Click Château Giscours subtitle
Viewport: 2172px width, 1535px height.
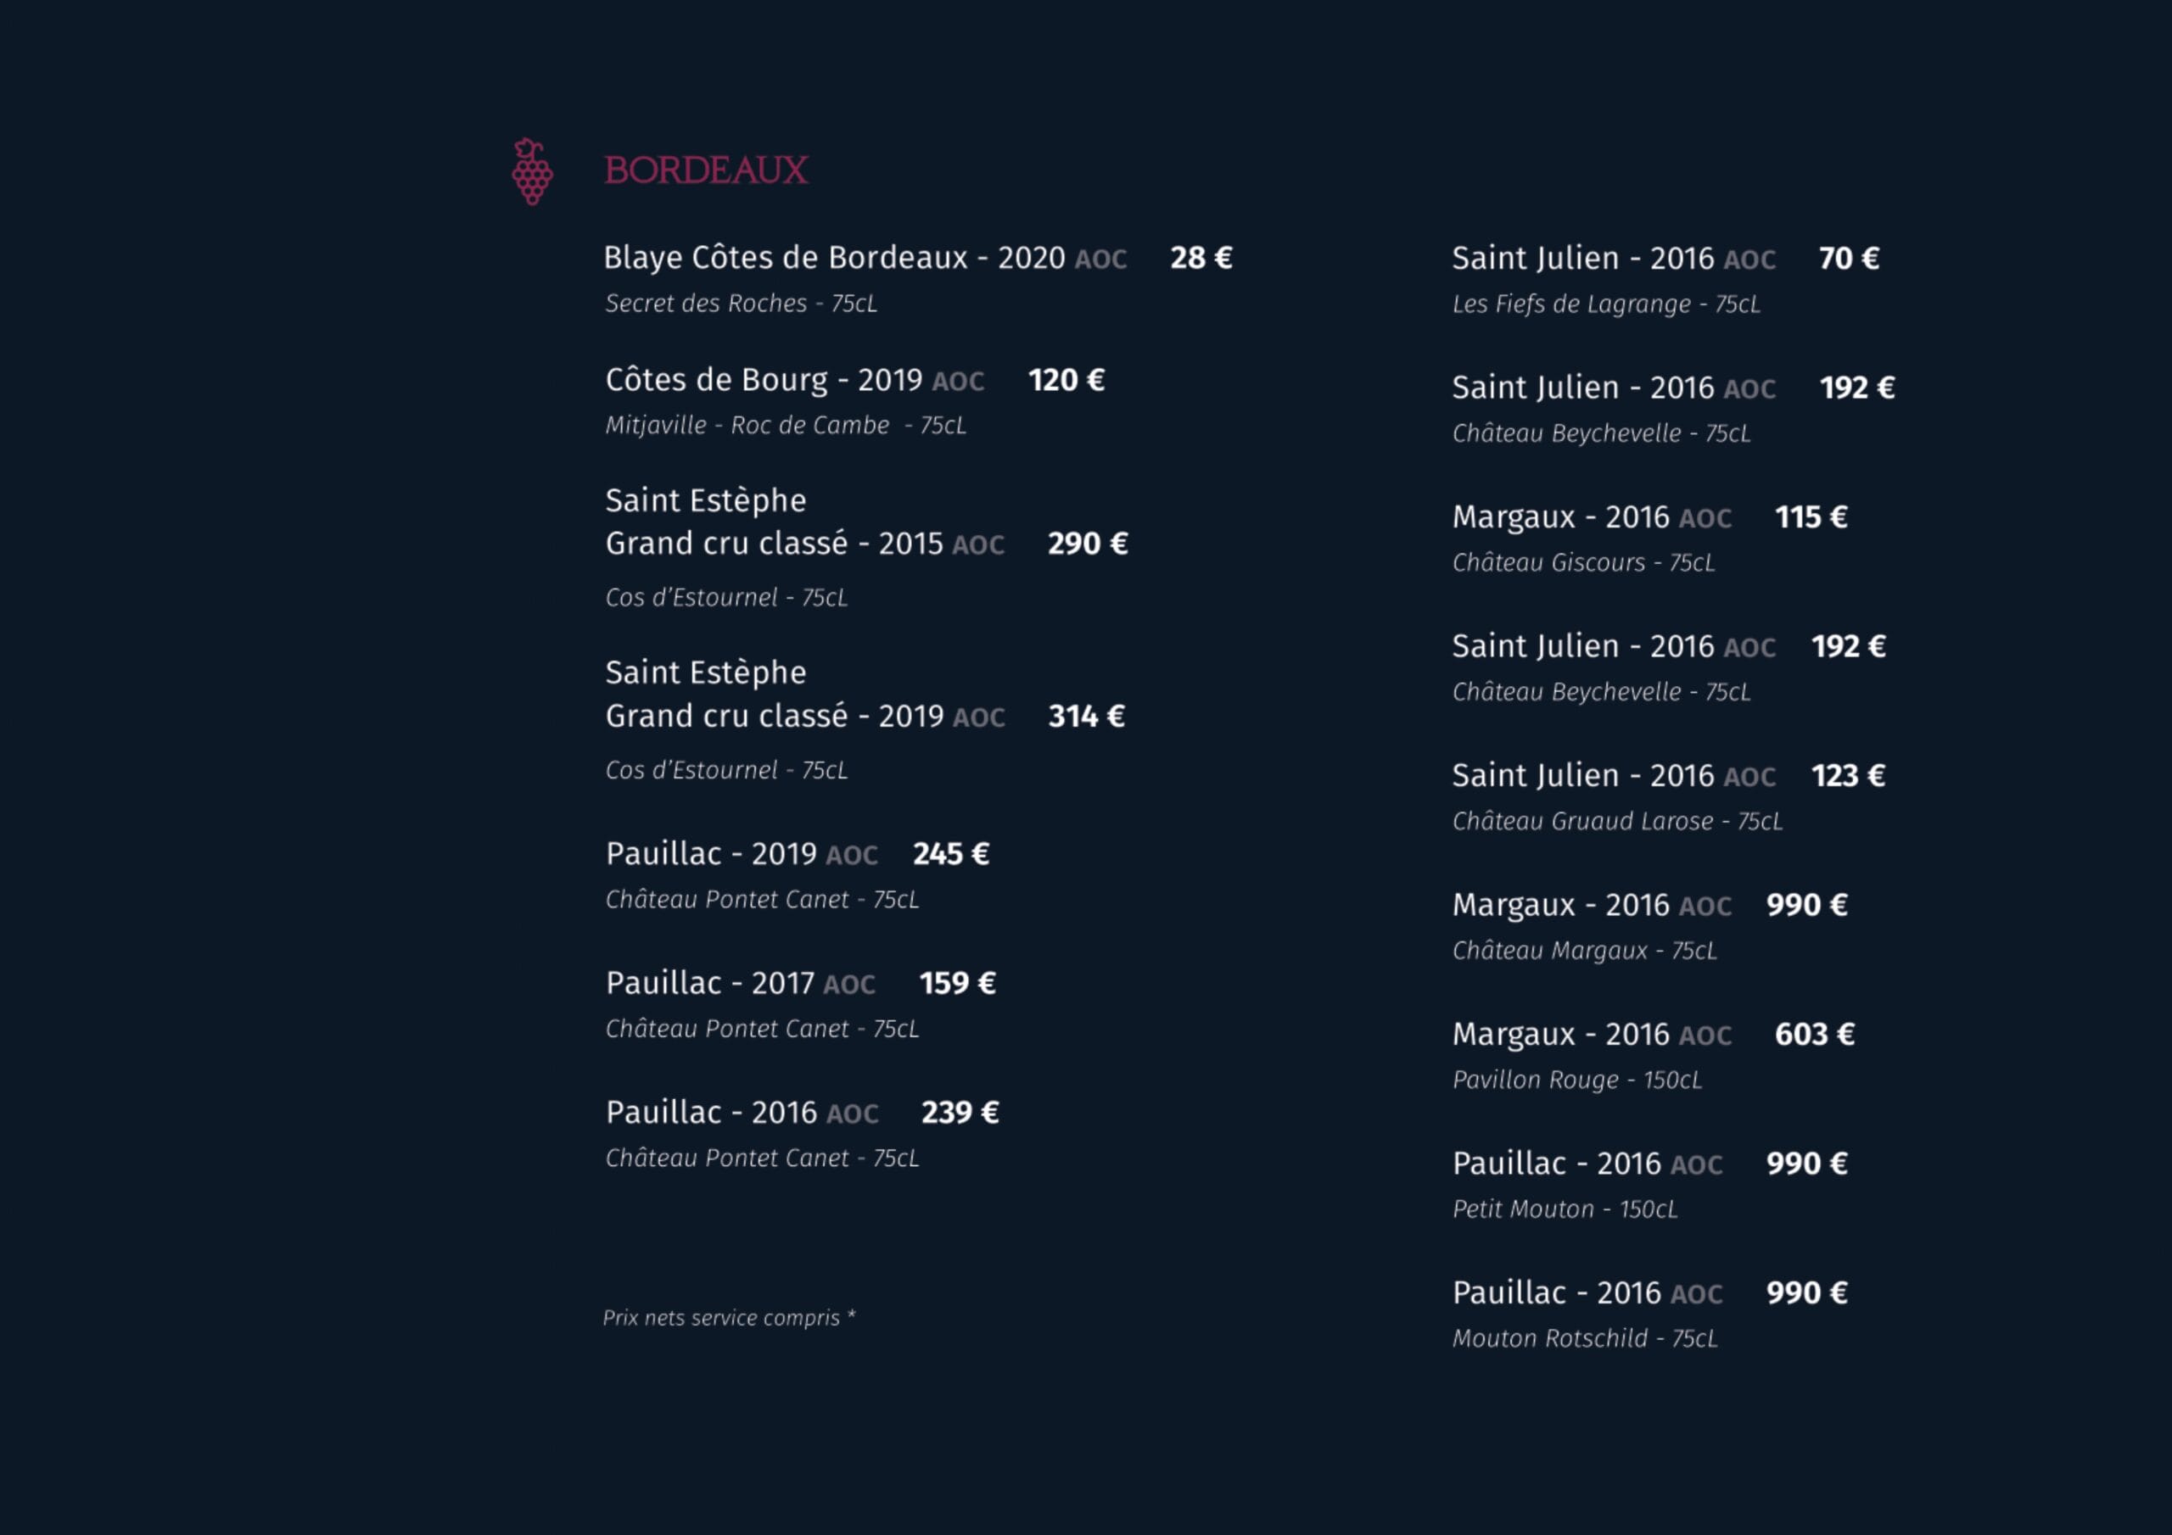click(1582, 563)
